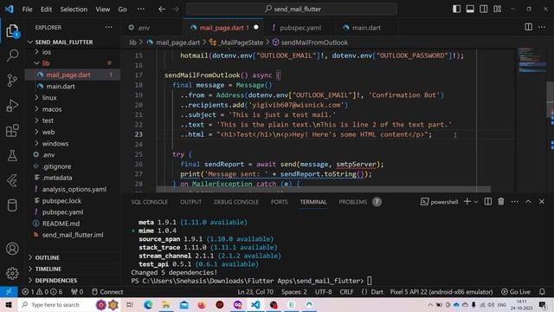Open the Source Control view
554x312 pixels.
coord(12,81)
